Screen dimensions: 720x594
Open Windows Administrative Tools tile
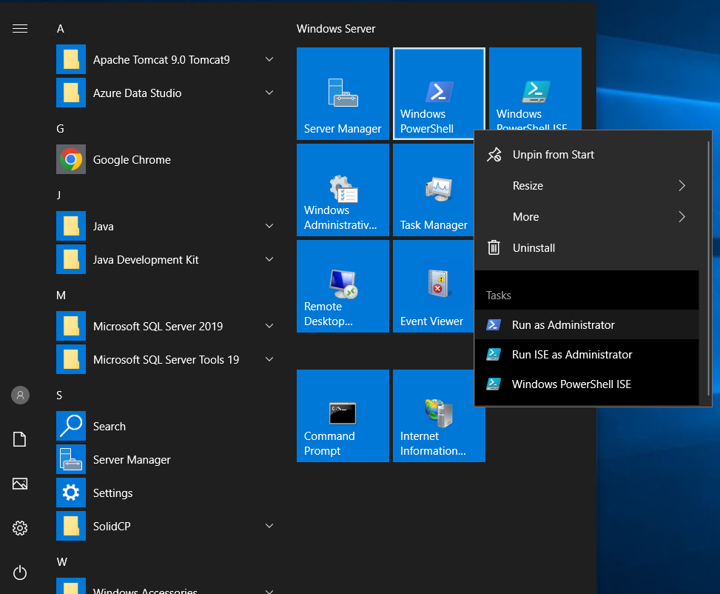click(343, 190)
